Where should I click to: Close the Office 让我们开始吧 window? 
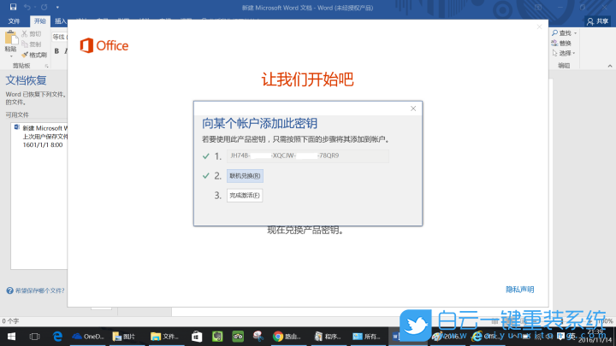(x=539, y=26)
